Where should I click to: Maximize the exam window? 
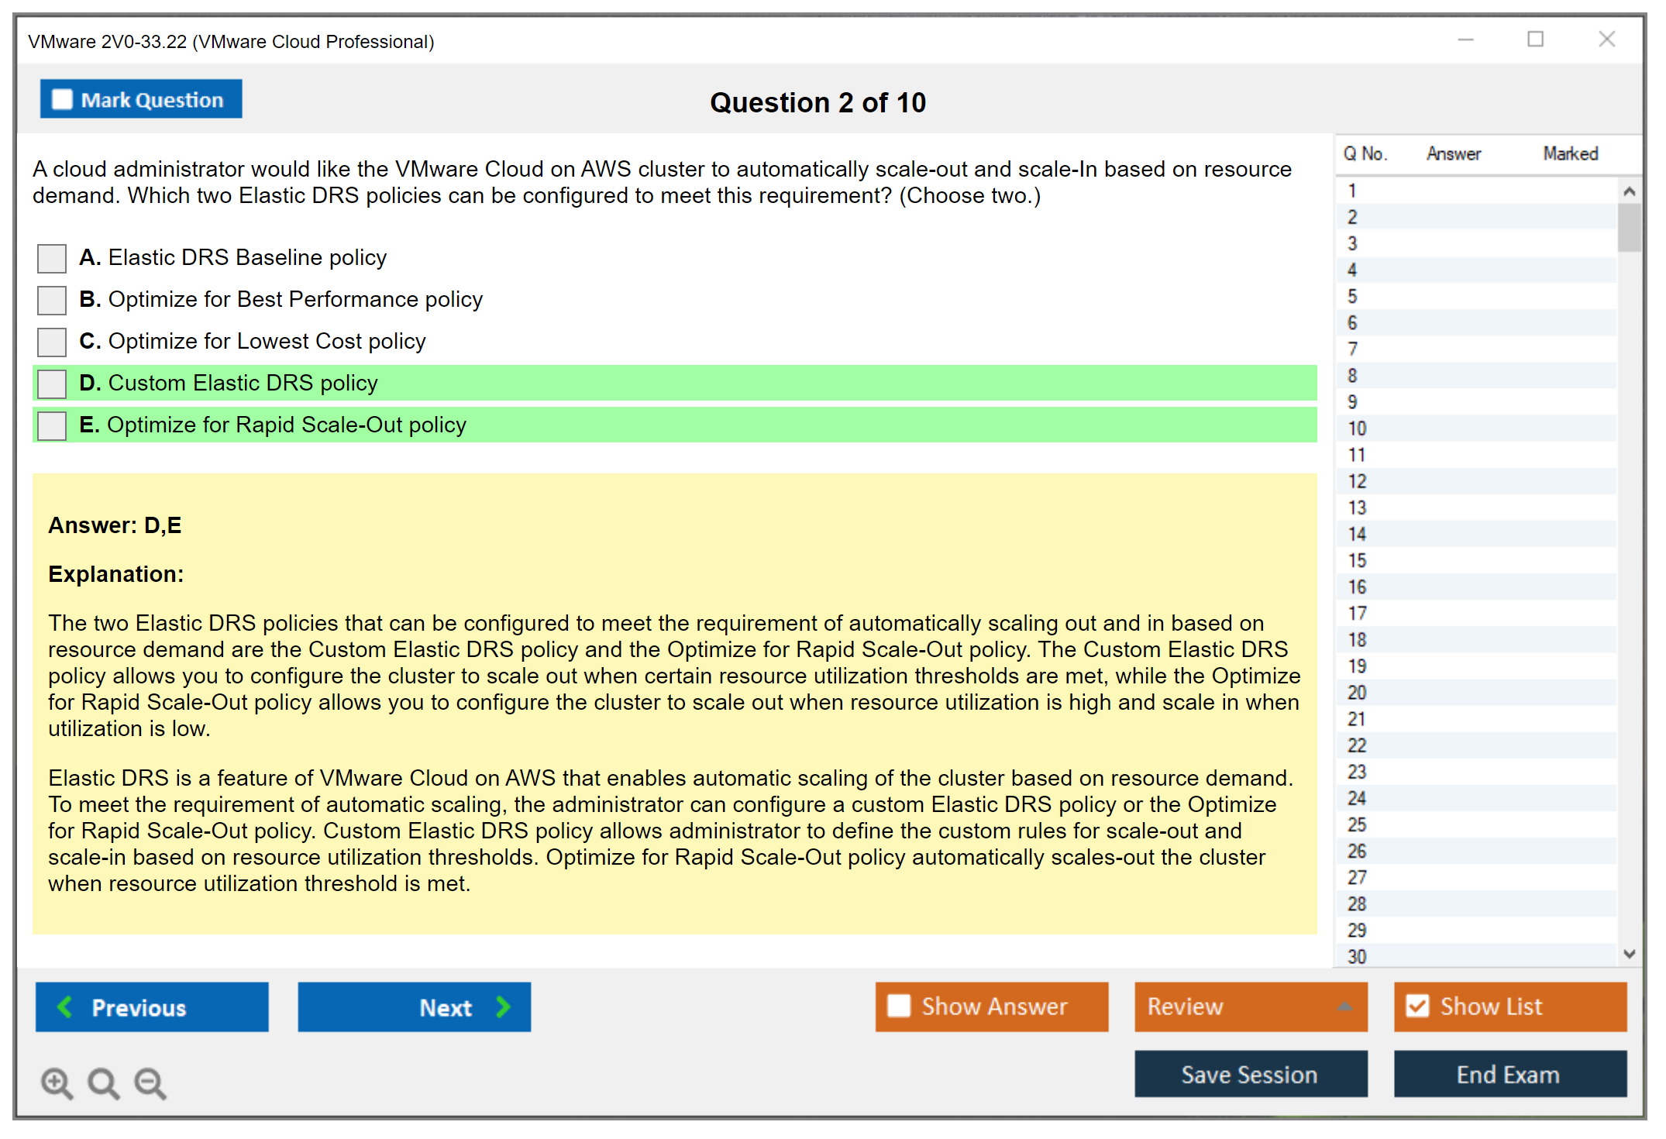tap(1535, 40)
